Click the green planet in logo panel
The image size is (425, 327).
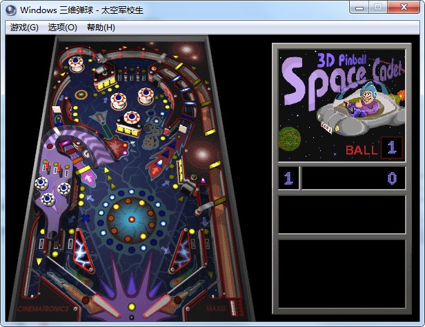tap(290, 139)
